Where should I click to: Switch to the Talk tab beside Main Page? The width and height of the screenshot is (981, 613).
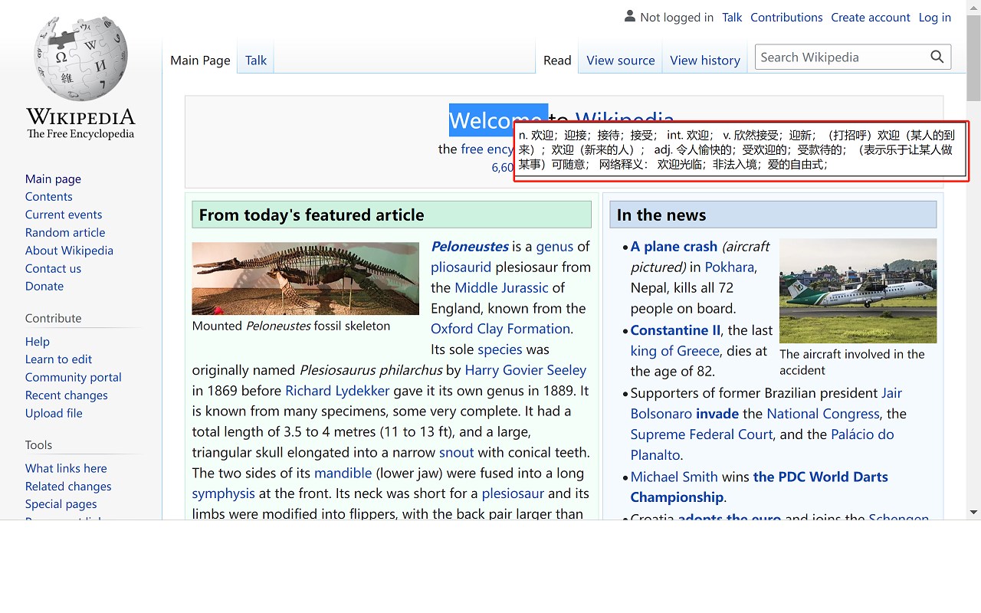tap(256, 60)
